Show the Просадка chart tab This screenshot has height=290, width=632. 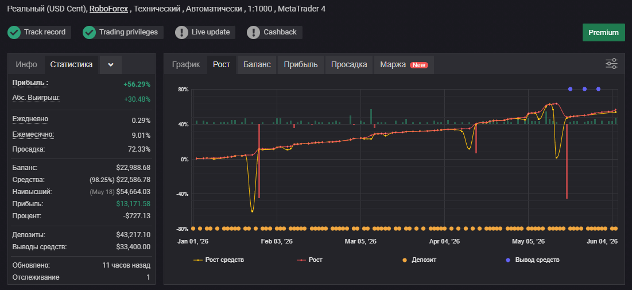349,64
